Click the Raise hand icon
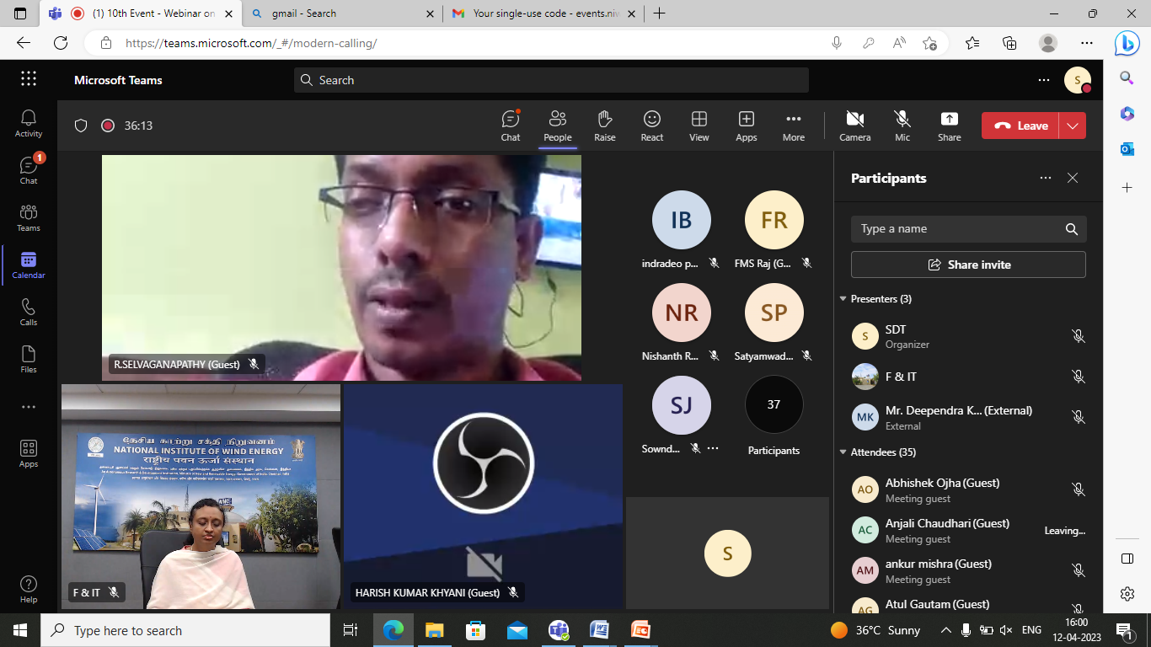 pos(604,126)
